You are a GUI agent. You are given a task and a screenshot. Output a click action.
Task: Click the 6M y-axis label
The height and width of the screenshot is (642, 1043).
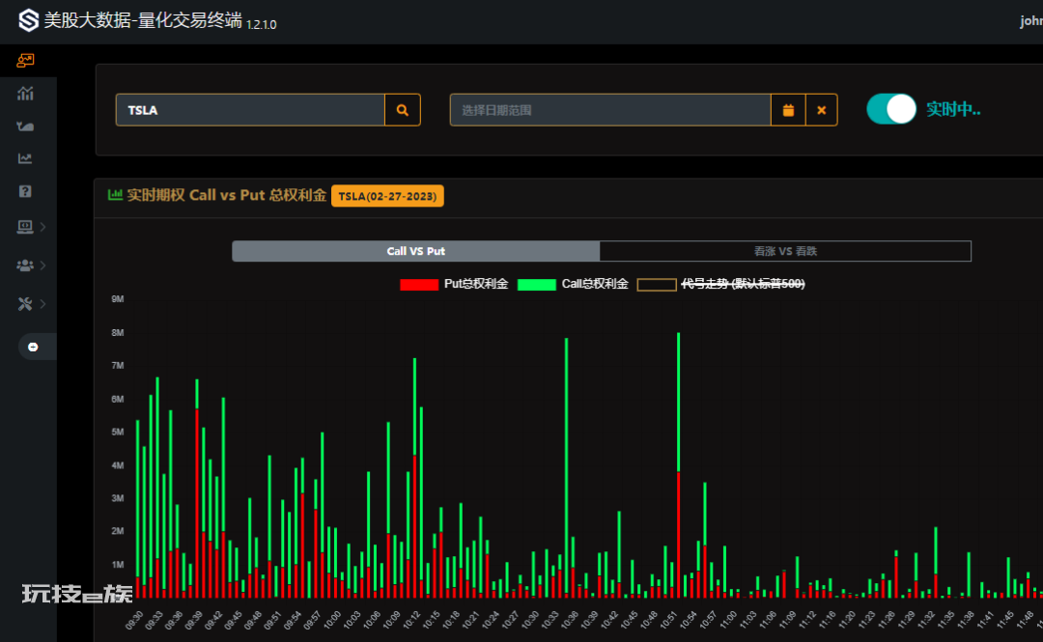pos(118,399)
